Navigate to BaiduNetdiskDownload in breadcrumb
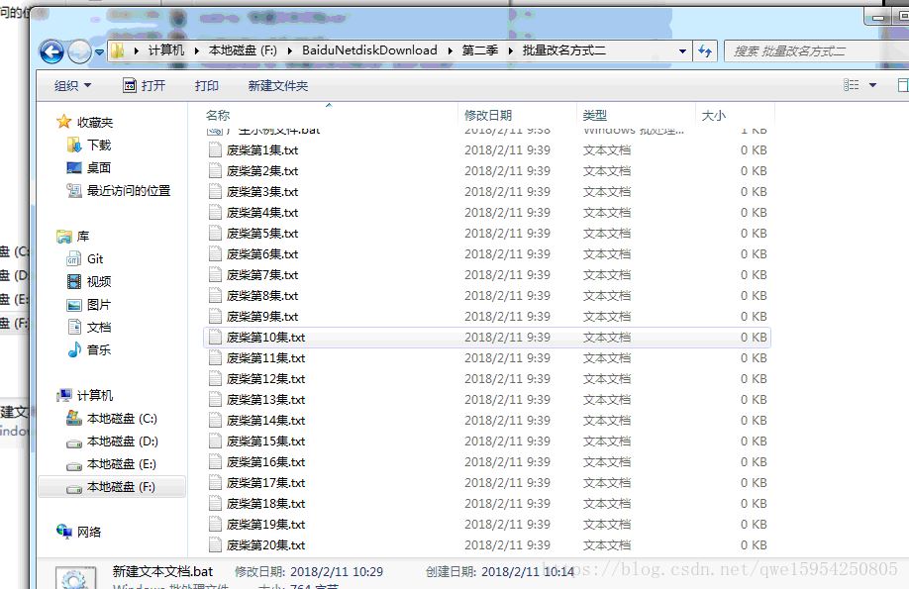The width and height of the screenshot is (909, 589). [x=369, y=50]
